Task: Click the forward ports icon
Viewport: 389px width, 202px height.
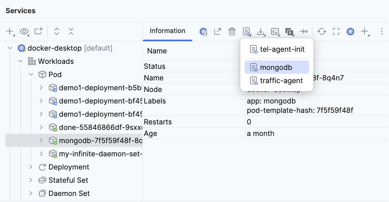Action: tap(289, 31)
